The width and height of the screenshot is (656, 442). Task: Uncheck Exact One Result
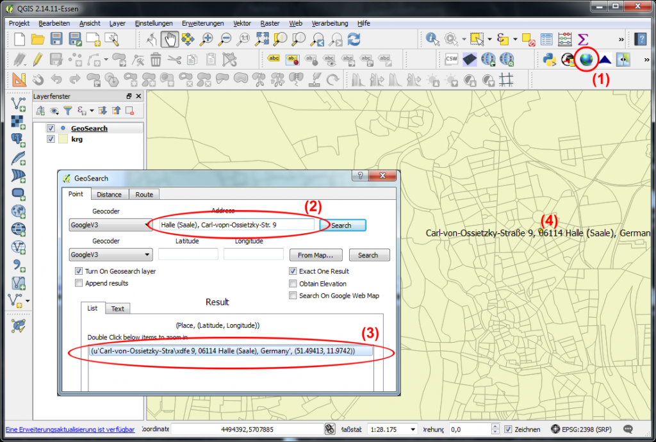293,271
